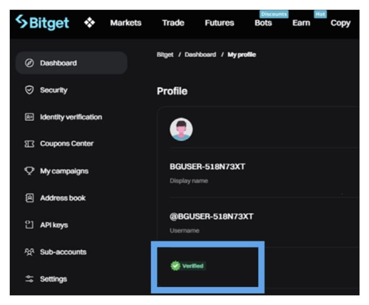
Task: Open the Earn menu
Action: (x=301, y=23)
